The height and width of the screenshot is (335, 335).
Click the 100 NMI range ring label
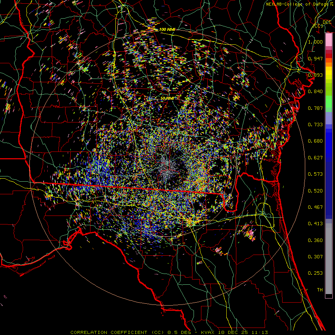(167, 29)
